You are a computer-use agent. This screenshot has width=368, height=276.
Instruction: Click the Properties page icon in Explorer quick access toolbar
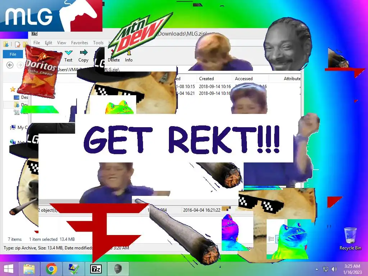point(17,44)
